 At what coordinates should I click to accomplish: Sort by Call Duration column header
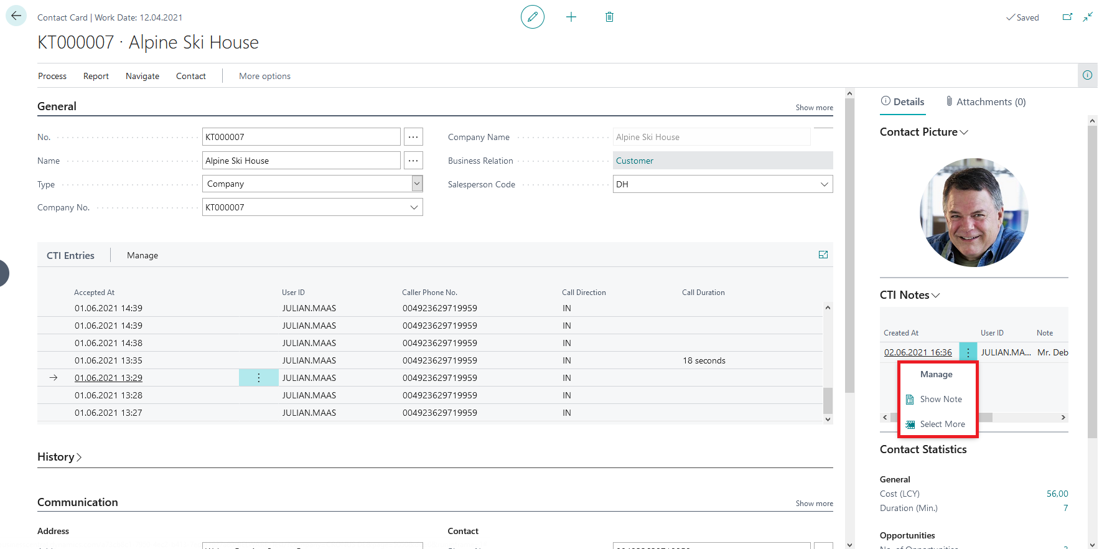(703, 293)
